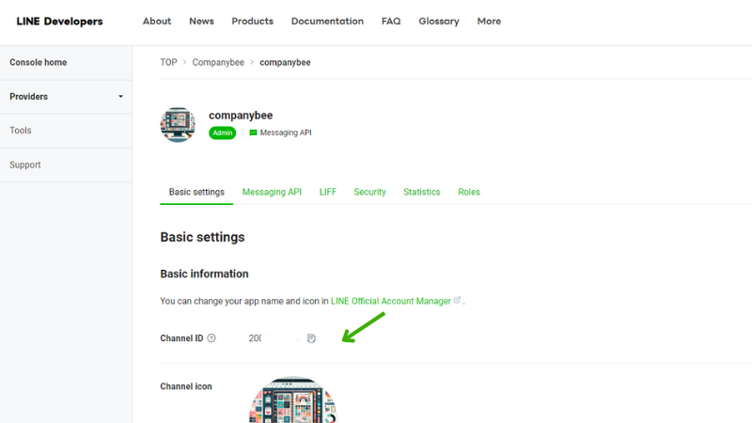Viewport: 752px width, 423px height.
Task: Click the green Admin badge
Action: pos(222,133)
